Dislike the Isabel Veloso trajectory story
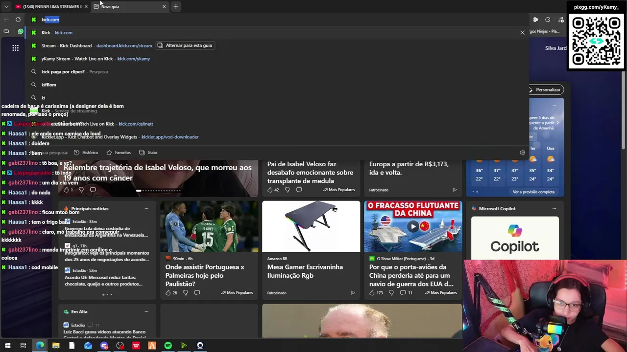Screen dimensions: 627x352 81,190
